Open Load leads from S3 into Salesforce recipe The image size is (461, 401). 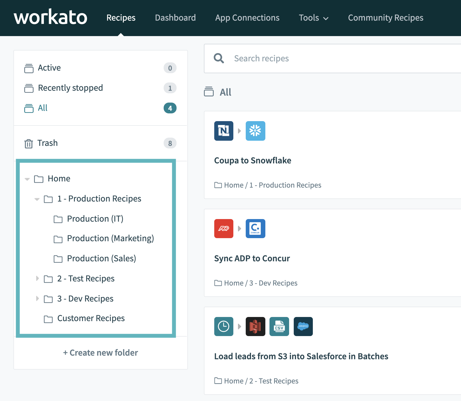coord(301,356)
